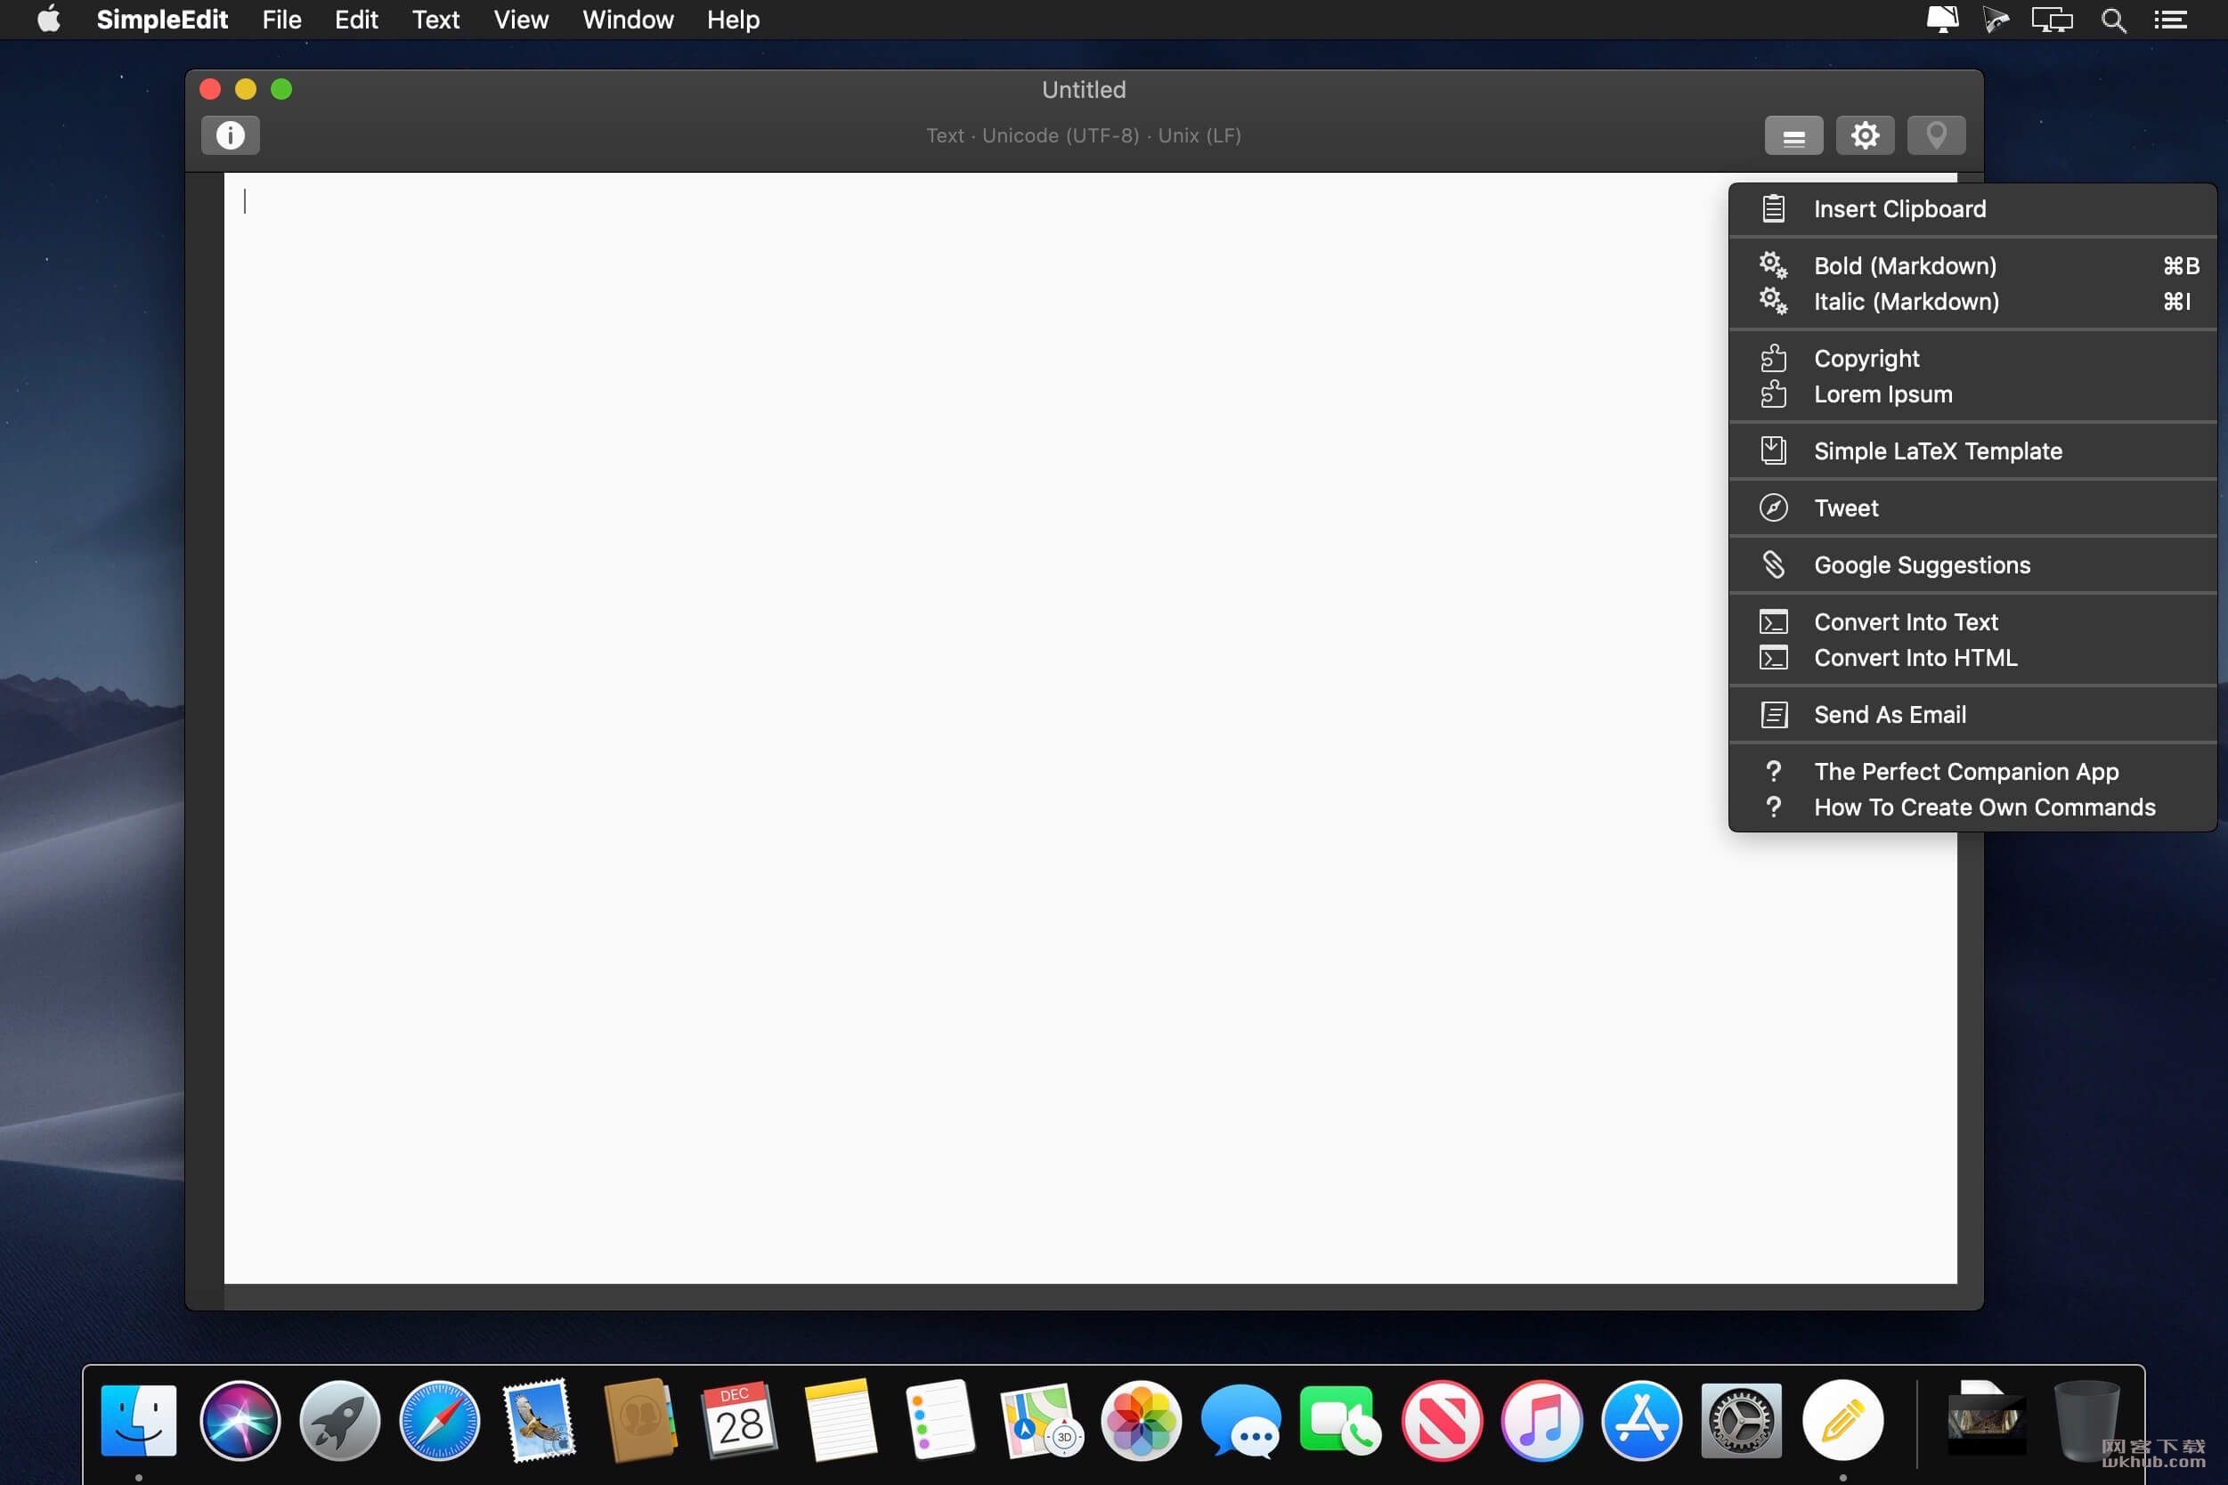Launch Siri from the dock
Viewport: 2228px width, 1485px height.
240,1421
